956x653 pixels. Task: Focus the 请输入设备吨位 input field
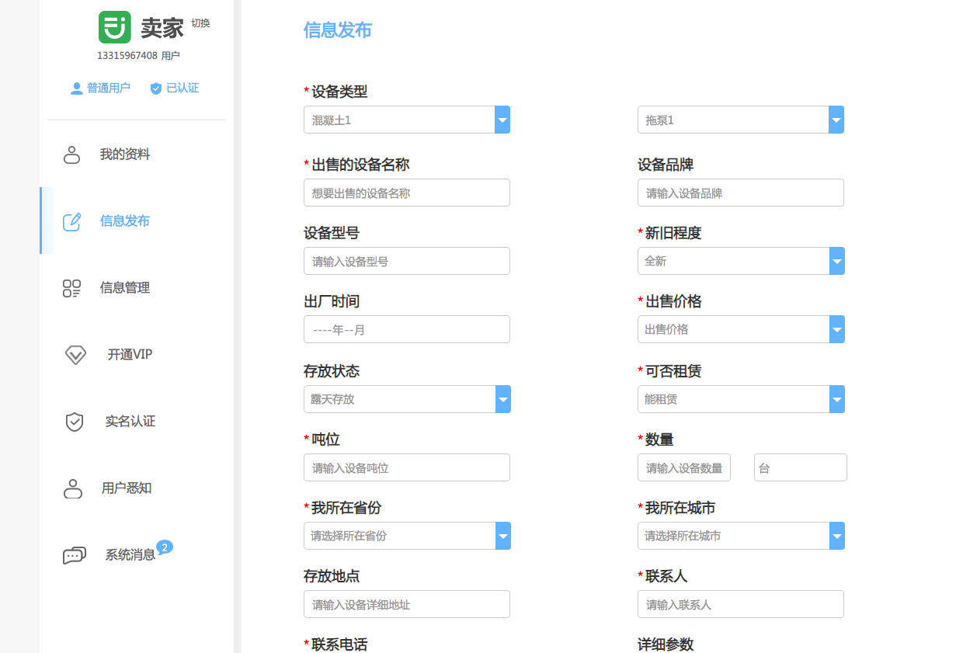407,467
